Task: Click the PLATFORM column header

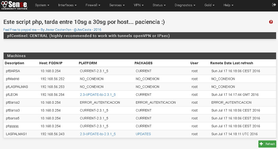Action: point(88,63)
